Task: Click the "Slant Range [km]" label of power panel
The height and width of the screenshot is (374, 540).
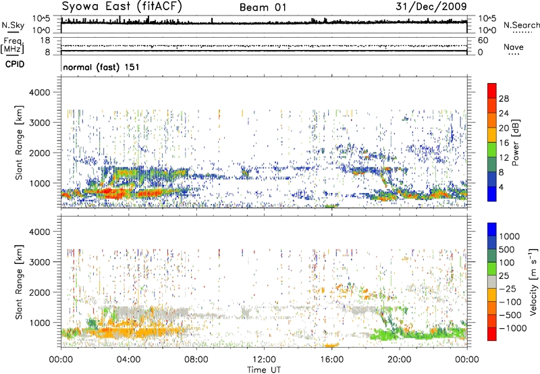Action: pos(19,142)
